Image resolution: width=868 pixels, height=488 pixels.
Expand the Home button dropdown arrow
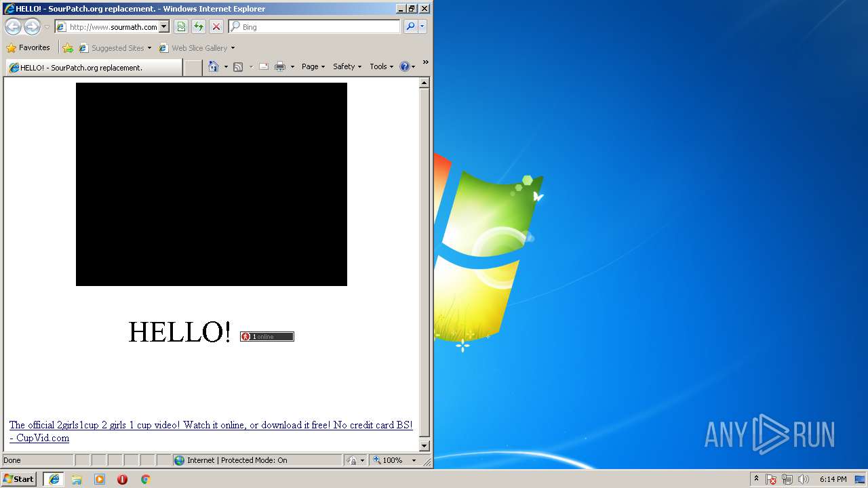tap(226, 66)
